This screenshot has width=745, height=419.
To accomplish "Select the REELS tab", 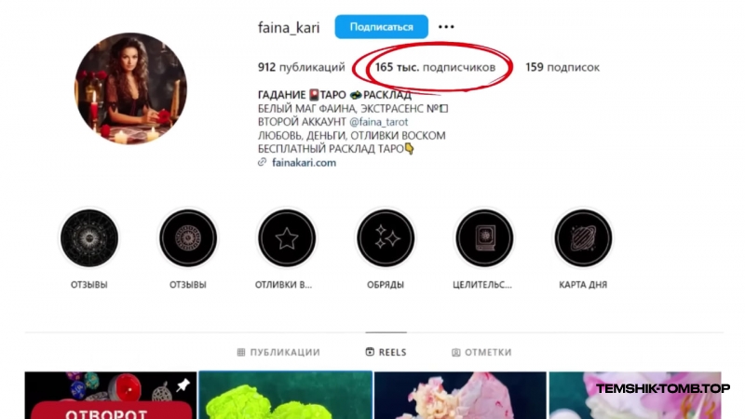I will pos(386,352).
